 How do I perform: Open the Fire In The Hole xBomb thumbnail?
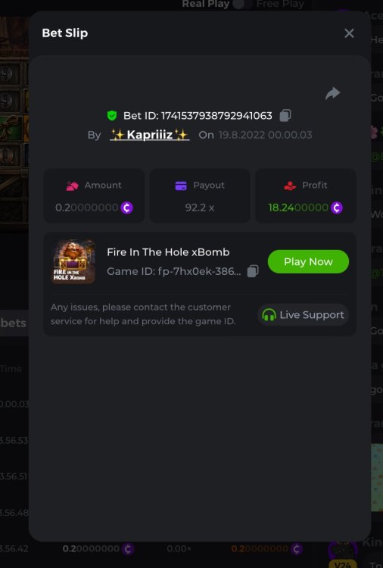[74, 261]
